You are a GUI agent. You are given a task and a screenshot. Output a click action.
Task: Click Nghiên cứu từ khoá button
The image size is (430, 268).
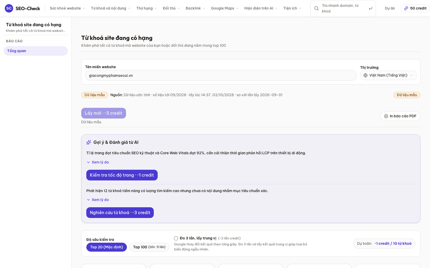[120, 213]
